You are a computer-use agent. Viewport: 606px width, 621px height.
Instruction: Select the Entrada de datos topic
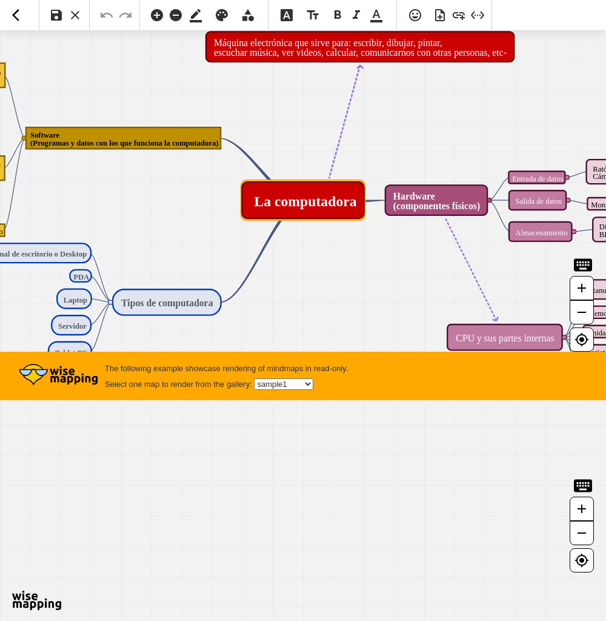pyautogui.click(x=537, y=178)
